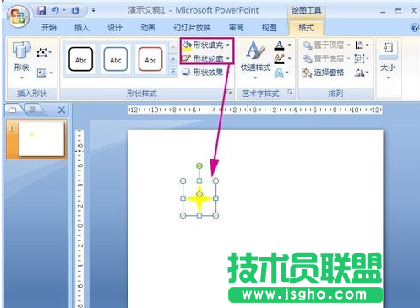
Task: Click the text fill A icon
Action: pyautogui.click(x=279, y=46)
